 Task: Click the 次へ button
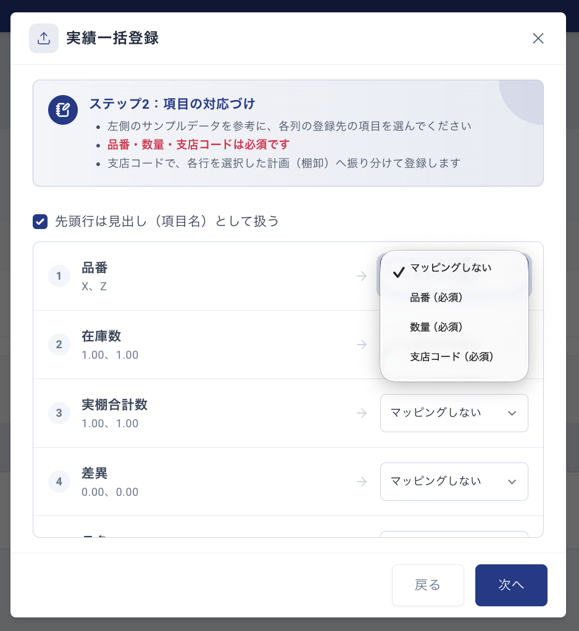pos(511,585)
